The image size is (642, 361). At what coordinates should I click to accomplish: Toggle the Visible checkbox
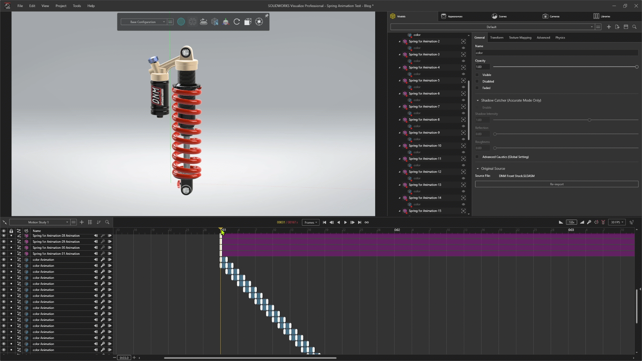[x=477, y=75]
